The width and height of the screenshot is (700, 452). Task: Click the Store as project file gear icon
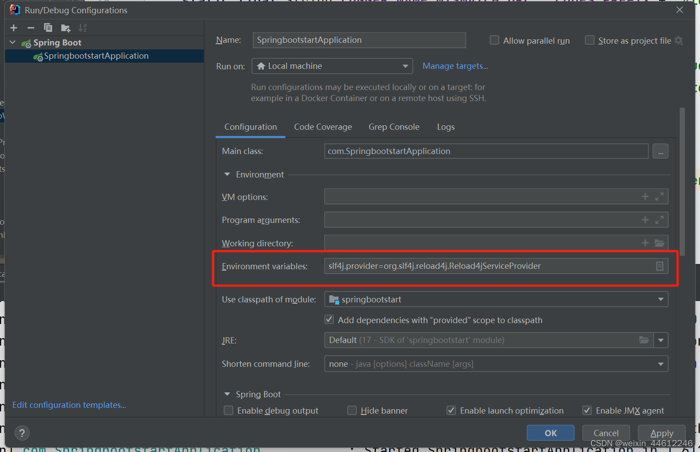(679, 41)
